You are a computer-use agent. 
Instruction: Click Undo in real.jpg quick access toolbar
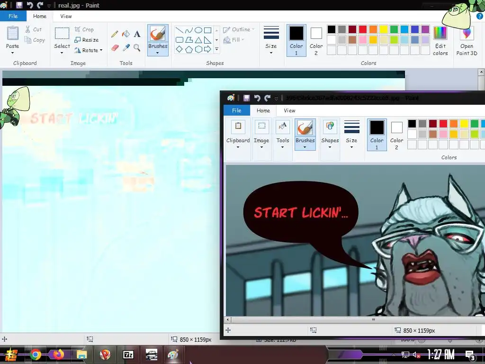click(x=30, y=5)
